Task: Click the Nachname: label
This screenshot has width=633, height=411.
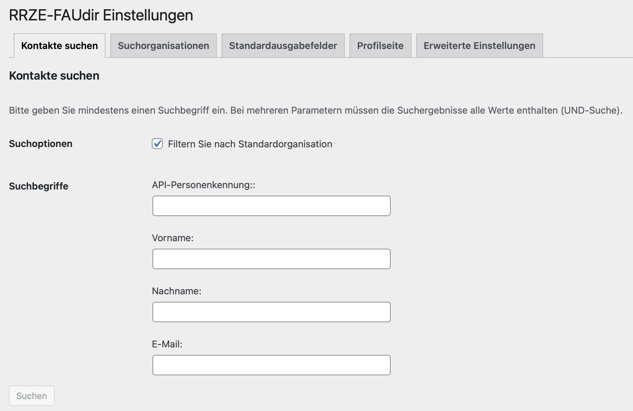Action: [177, 291]
